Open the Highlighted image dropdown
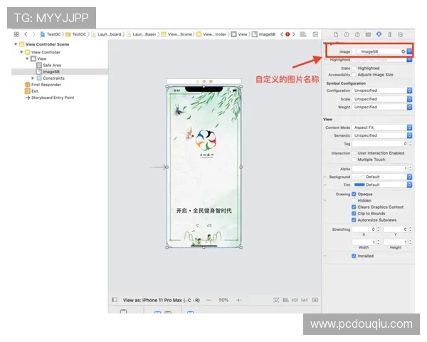The image size is (427, 342). tap(409, 60)
